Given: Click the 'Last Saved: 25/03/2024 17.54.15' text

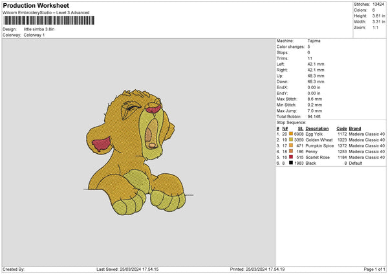Looking at the screenshot, I should pyautogui.click(x=127, y=269).
